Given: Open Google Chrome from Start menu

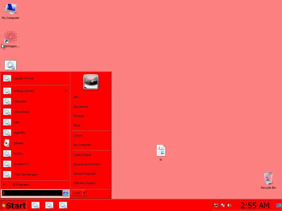Looking at the screenshot, I should 36,78.
